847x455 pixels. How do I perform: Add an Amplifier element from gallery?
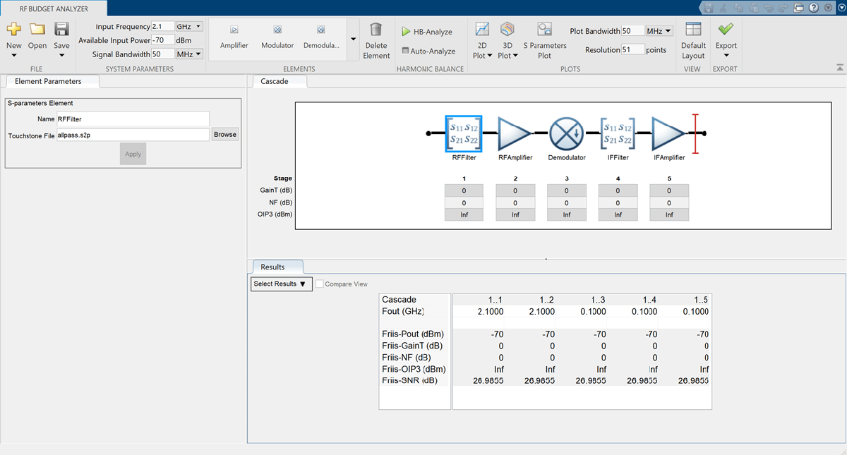(234, 36)
